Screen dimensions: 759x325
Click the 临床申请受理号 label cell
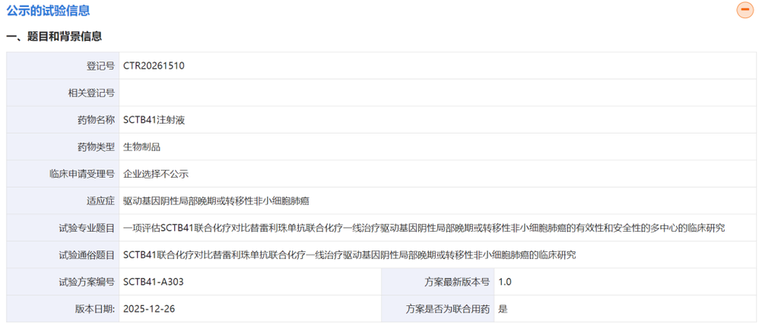pos(63,174)
